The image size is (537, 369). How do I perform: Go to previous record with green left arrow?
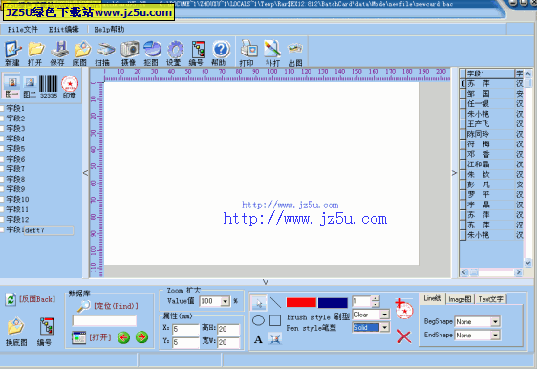tap(123, 337)
